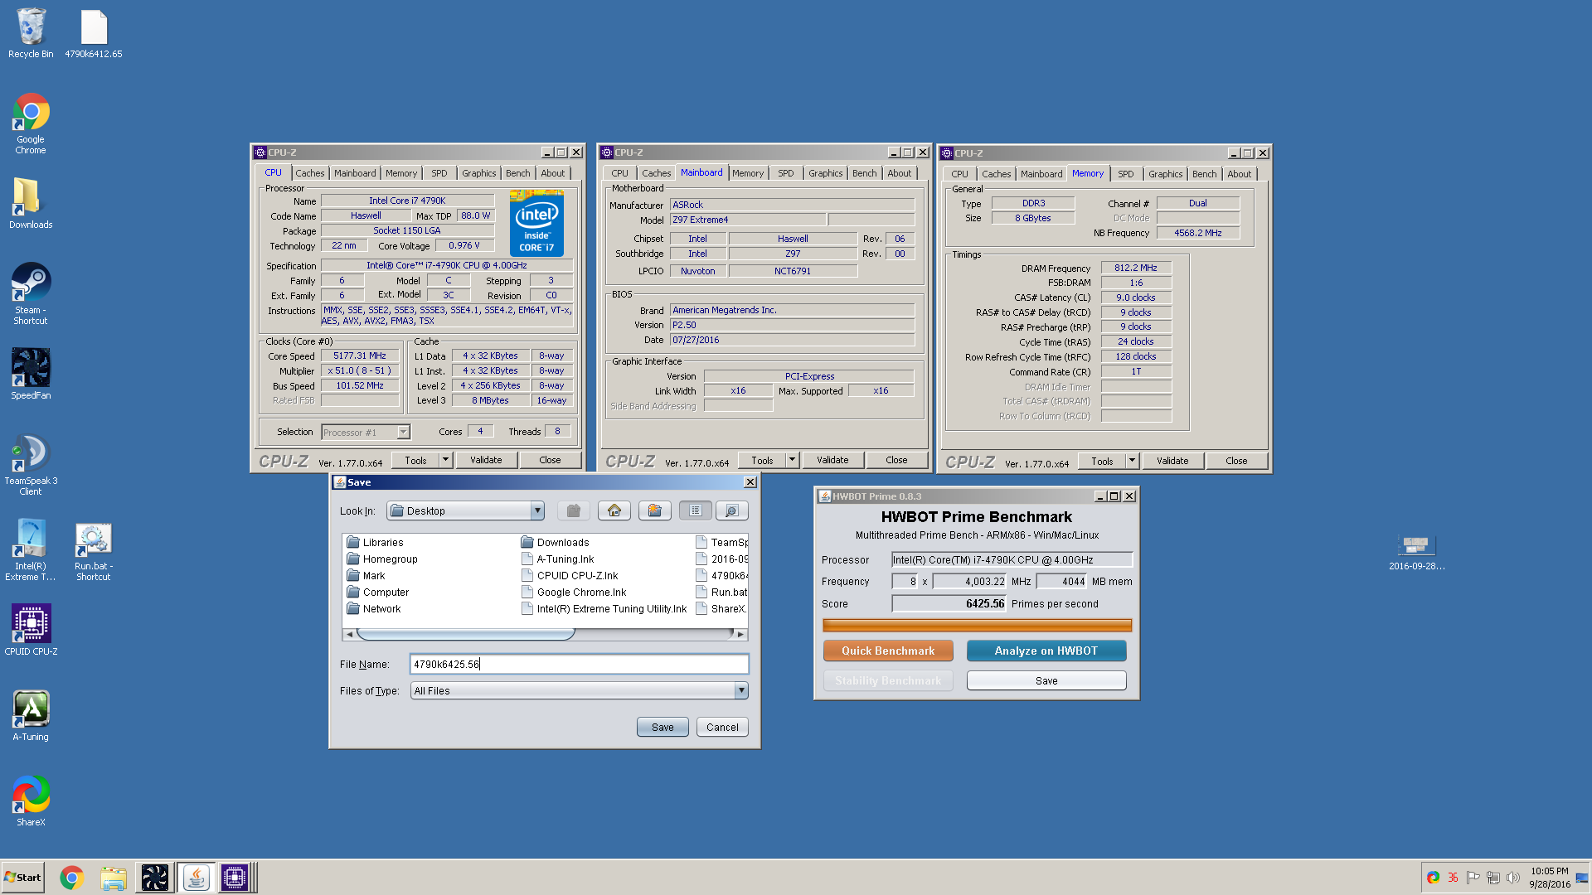1592x895 pixels.
Task: Cancel the Save dialog
Action: [722, 727]
